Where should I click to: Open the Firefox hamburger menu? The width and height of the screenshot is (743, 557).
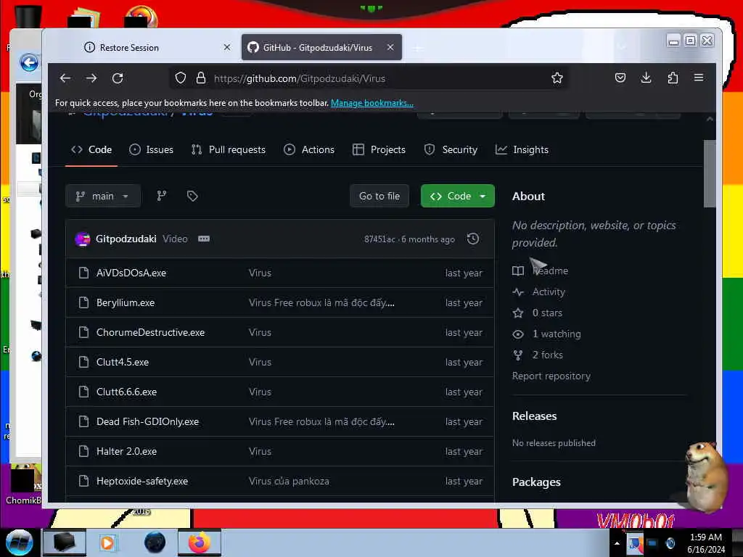[x=699, y=78]
